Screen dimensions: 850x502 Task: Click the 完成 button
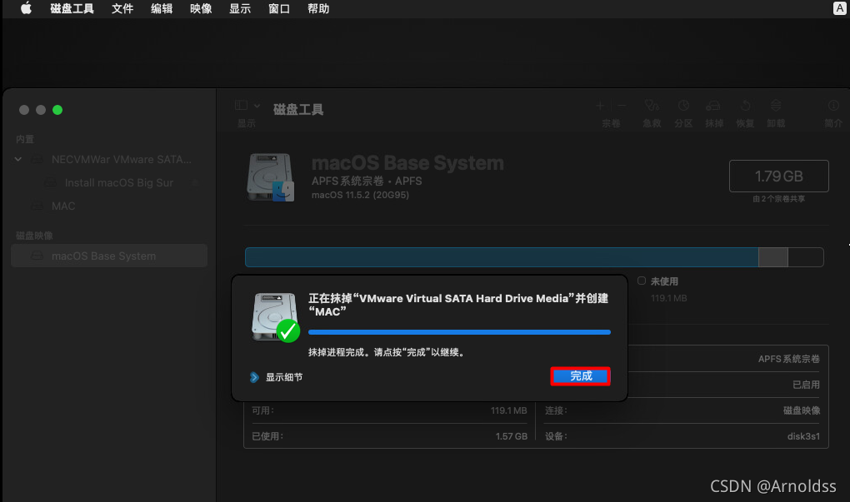(581, 375)
